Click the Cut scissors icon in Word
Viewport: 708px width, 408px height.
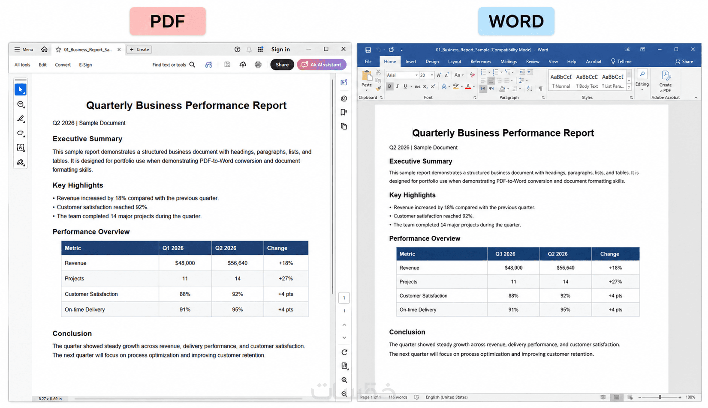[378, 72]
